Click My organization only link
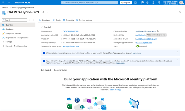Image resolution: width=185 pixels, height=111 pixels. pos(71,46)
